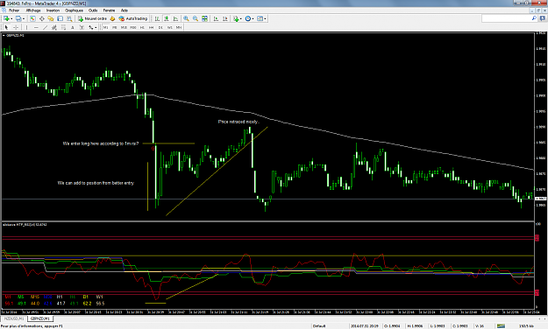This screenshot has width=548, height=329.
Task: Open the Outils menu
Action: click(93, 10)
